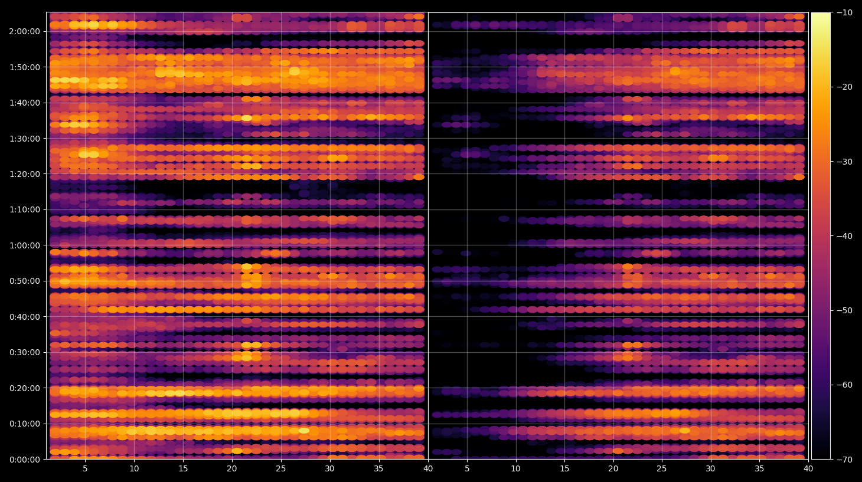
Task: Click the 0:40:00 time axis label
Action: click(25, 317)
